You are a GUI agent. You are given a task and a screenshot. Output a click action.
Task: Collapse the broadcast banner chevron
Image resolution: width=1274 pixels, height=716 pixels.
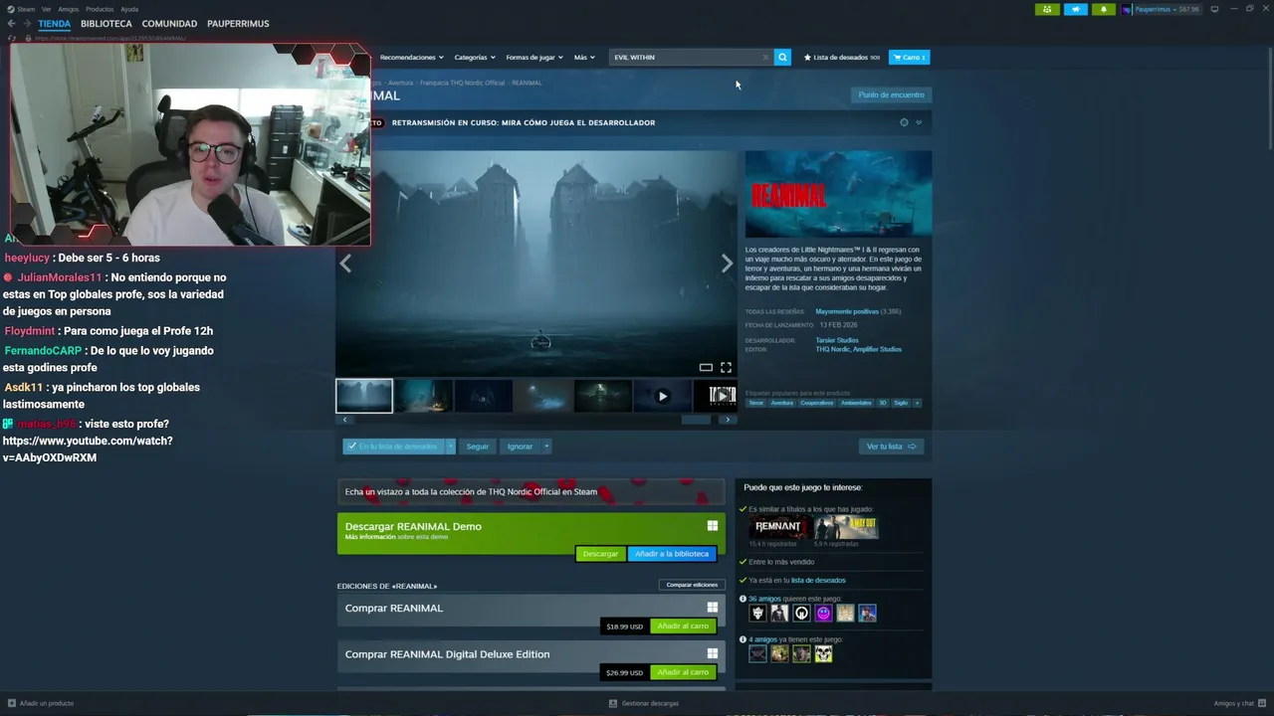point(919,122)
